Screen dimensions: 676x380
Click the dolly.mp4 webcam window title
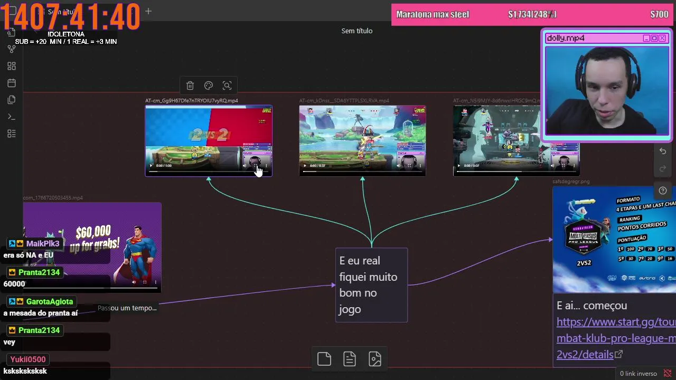click(565, 38)
